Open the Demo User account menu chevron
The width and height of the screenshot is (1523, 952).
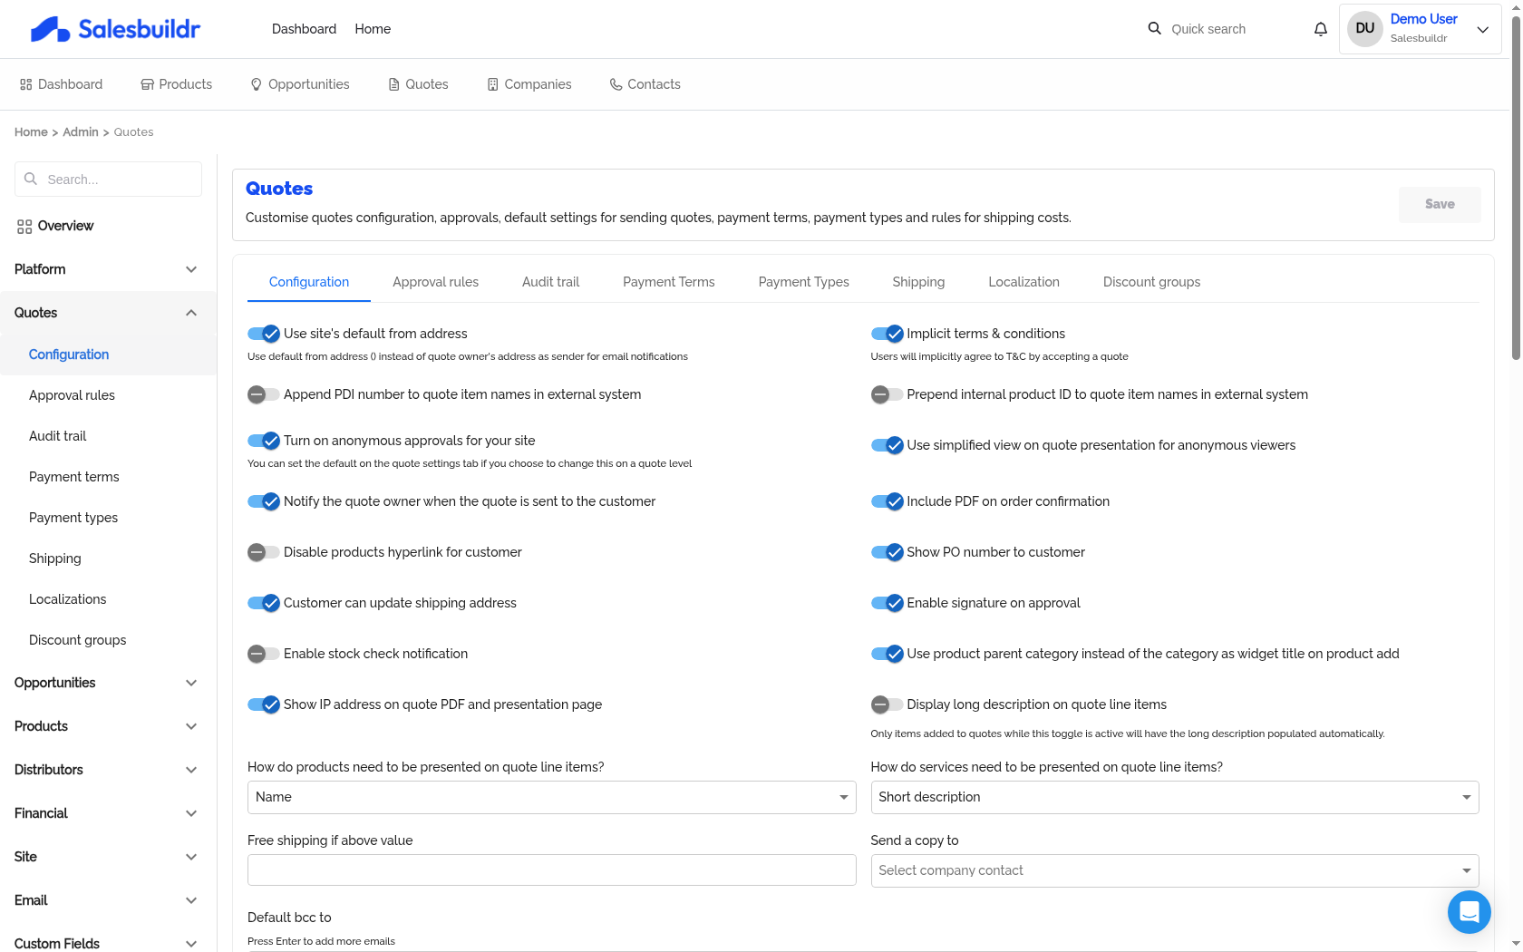pyautogui.click(x=1483, y=29)
